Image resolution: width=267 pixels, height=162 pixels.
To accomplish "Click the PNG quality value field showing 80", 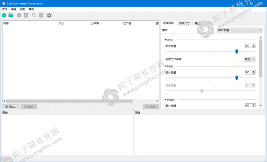I will coord(249,72).
